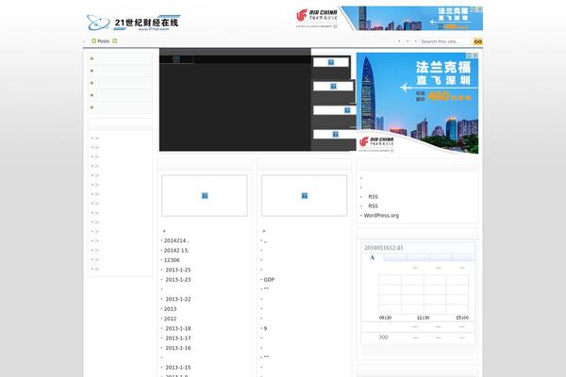Visit the WordPress.org link

[x=381, y=216]
